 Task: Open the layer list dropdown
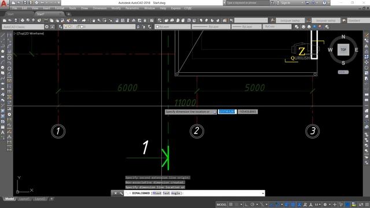(x=99, y=27)
